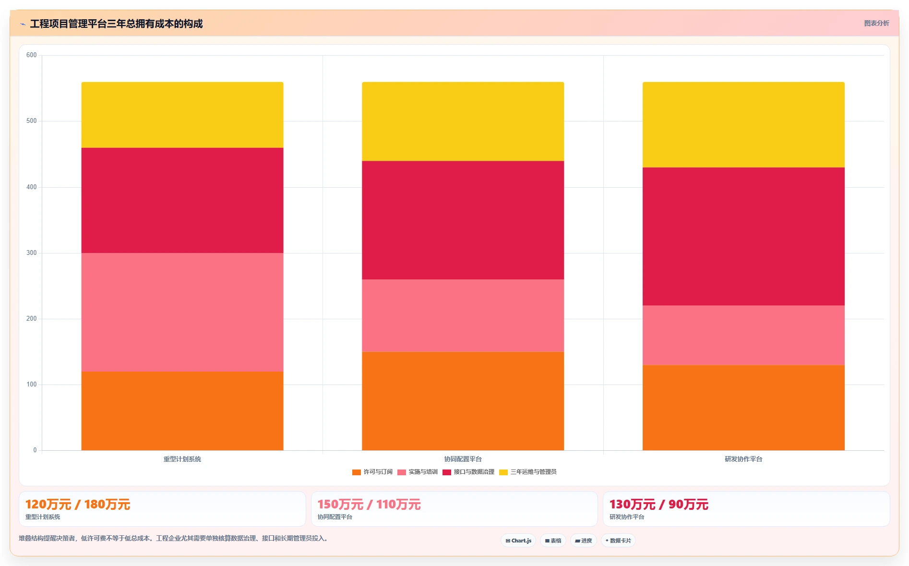Image resolution: width=909 pixels, height=566 pixels.
Task: Select the pink segment of the 研发协作平台 bar
Action: 743,335
